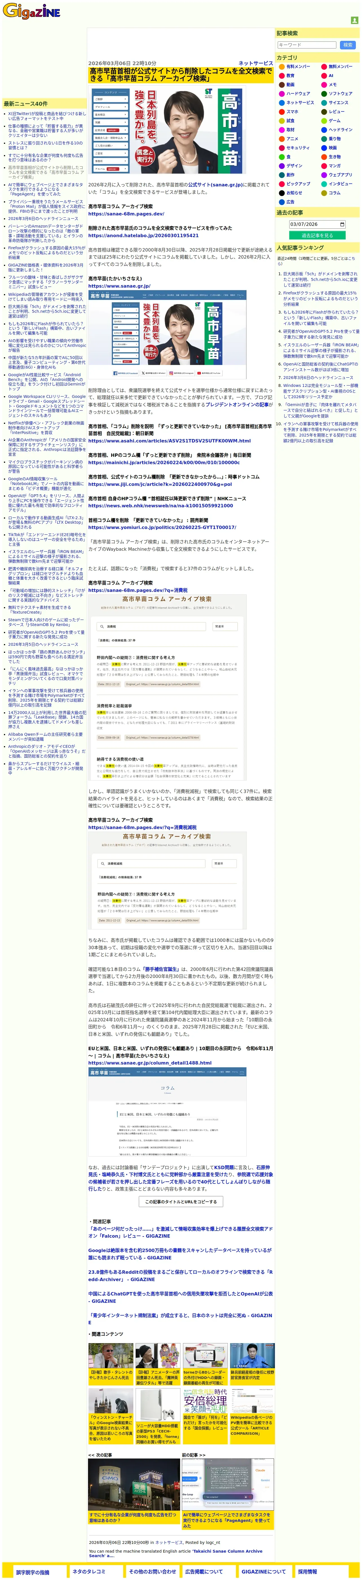Click the crimson dot beside セキュリティ
Viewport: 362px width, 1580px height.
282,148
